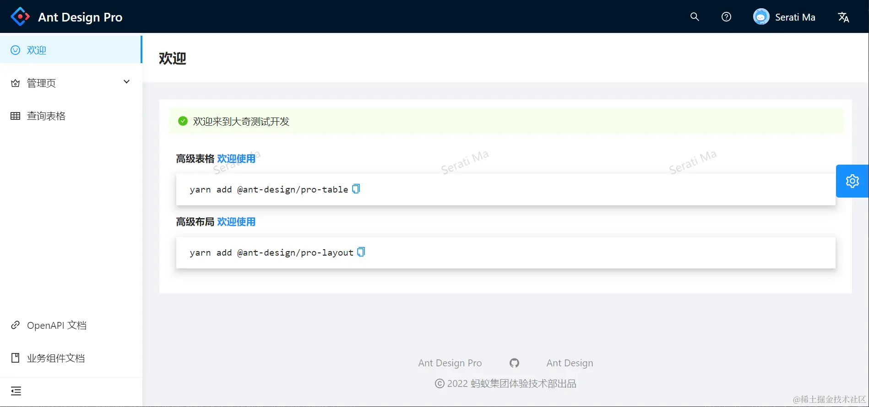This screenshot has height=407, width=869.
Task: Click the book icon beside 业务组件文档
Action: click(16, 358)
